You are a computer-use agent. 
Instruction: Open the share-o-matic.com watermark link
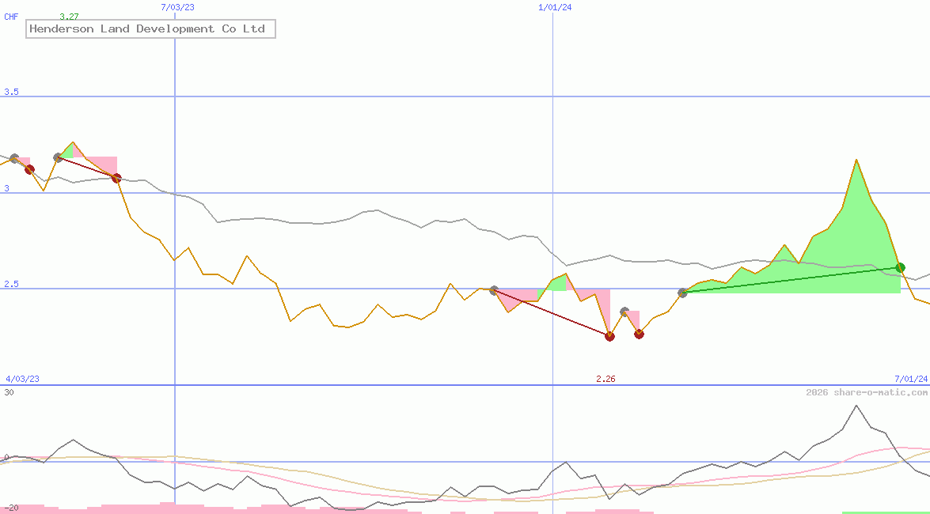tap(867, 392)
